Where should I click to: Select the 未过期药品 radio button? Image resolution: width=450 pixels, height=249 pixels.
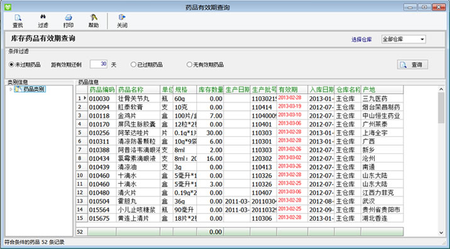click(11, 64)
